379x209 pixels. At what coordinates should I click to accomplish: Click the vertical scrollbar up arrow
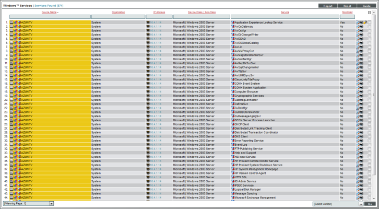373,13
